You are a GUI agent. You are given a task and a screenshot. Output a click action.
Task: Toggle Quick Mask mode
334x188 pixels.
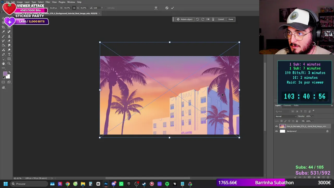[3, 82]
